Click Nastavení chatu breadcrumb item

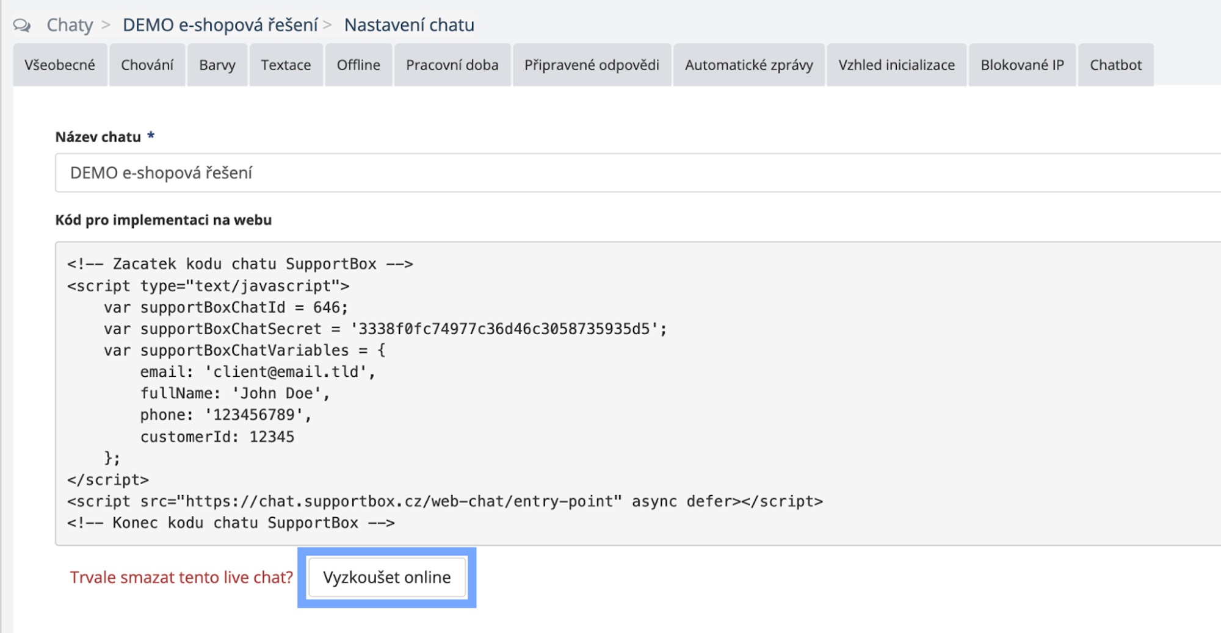409,25
